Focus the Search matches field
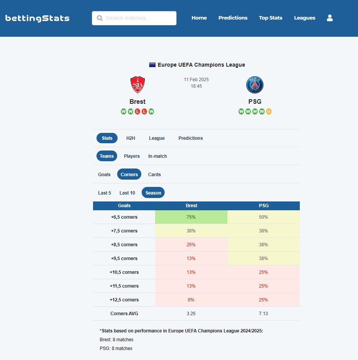Screen dimensions: 358x360 [x=134, y=18]
